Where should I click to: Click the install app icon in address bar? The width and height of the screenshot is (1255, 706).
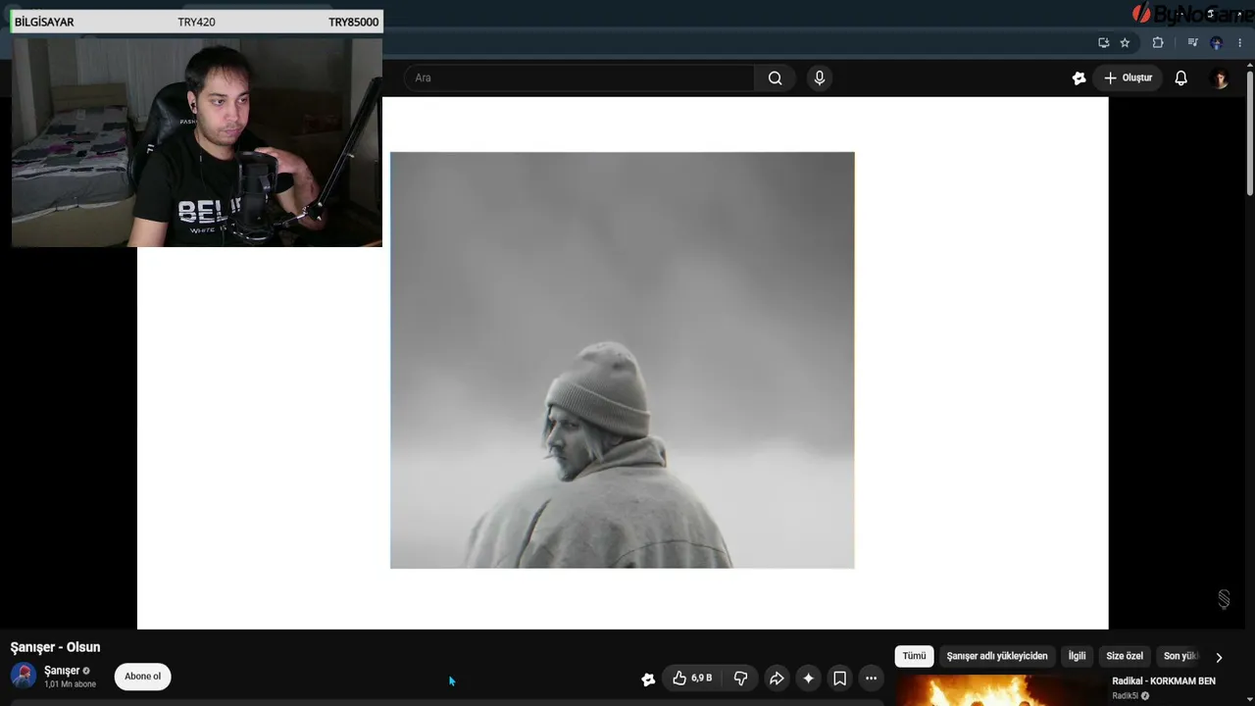1104,43
